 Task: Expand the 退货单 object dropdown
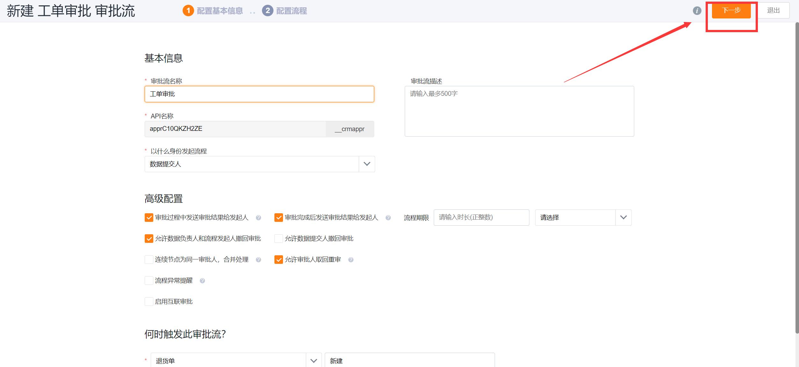[x=314, y=361]
